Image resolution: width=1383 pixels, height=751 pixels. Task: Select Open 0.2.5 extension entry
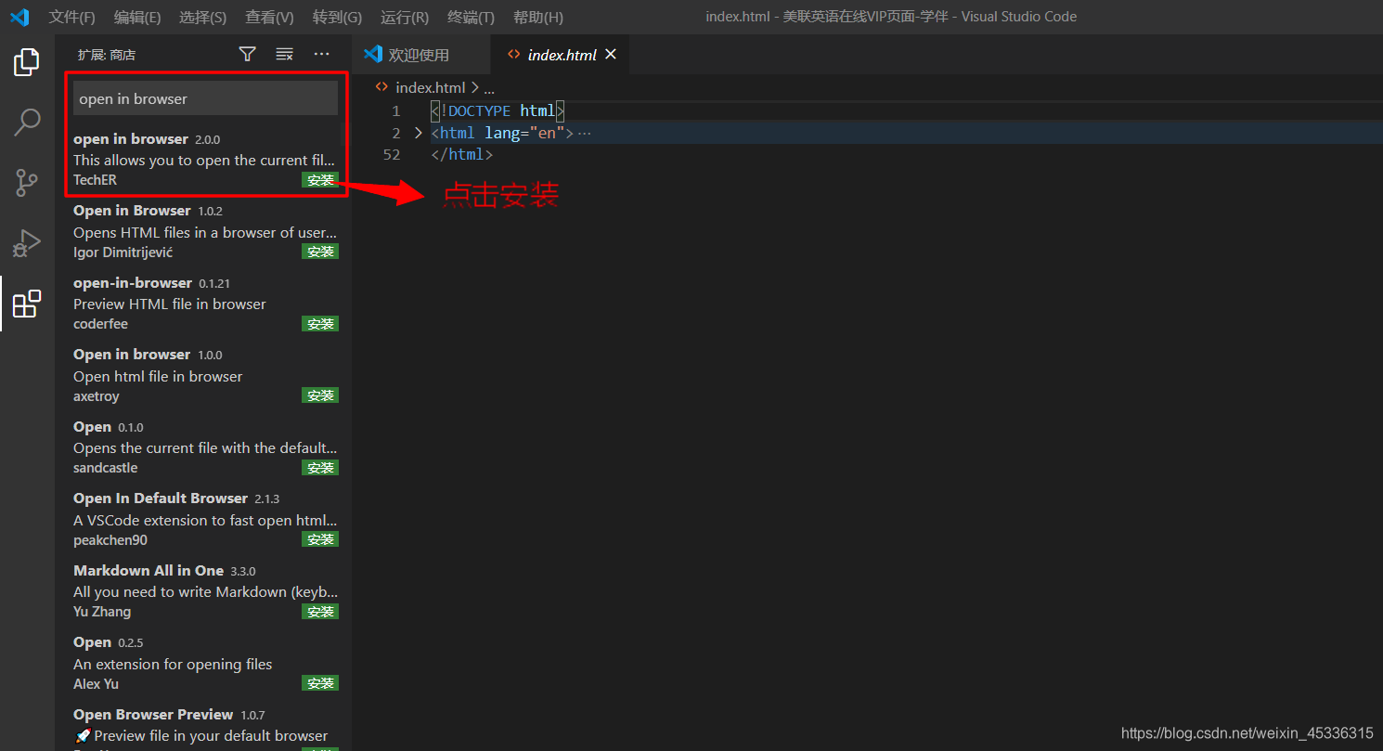[205, 663]
